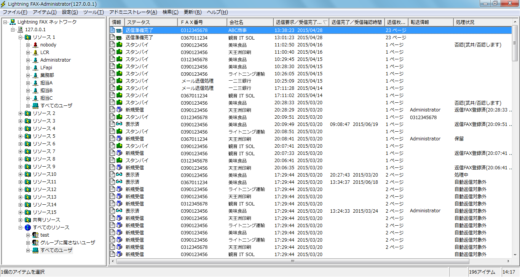Open the アドミニストレータ(A) menu
Viewport: 520px width, 277px height.
(133, 12)
